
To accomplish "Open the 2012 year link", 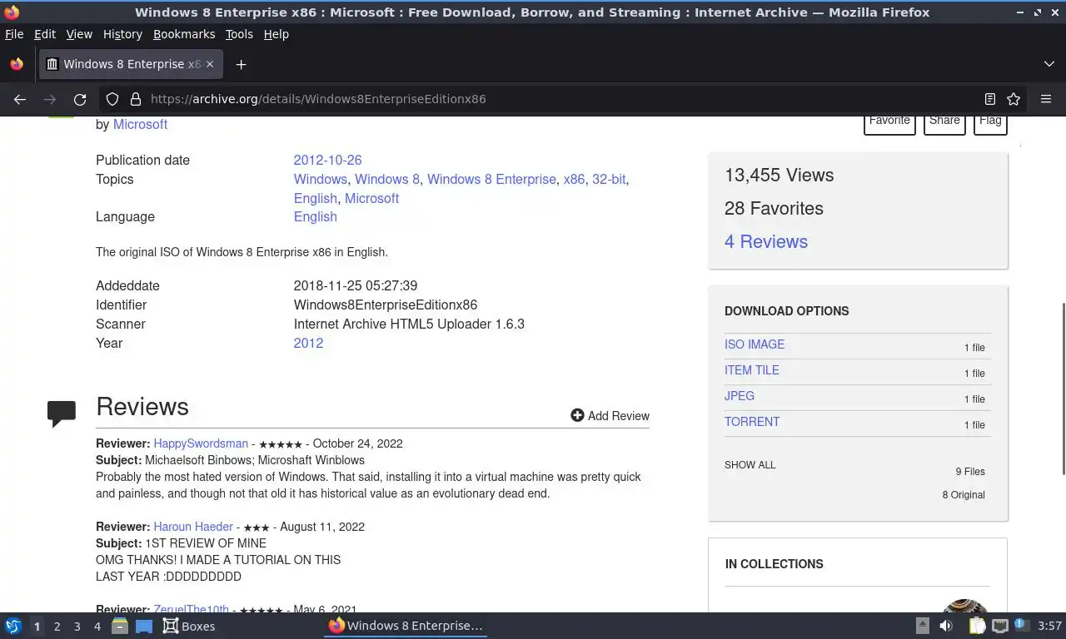I will pos(308,343).
